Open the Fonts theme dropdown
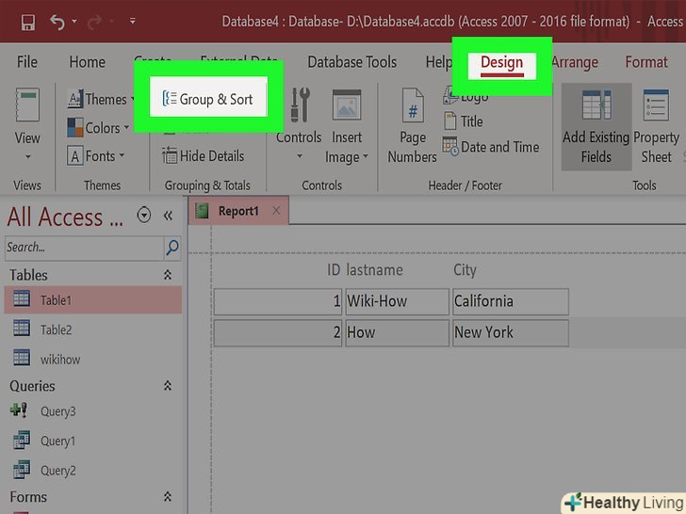686x514 pixels. click(95, 156)
